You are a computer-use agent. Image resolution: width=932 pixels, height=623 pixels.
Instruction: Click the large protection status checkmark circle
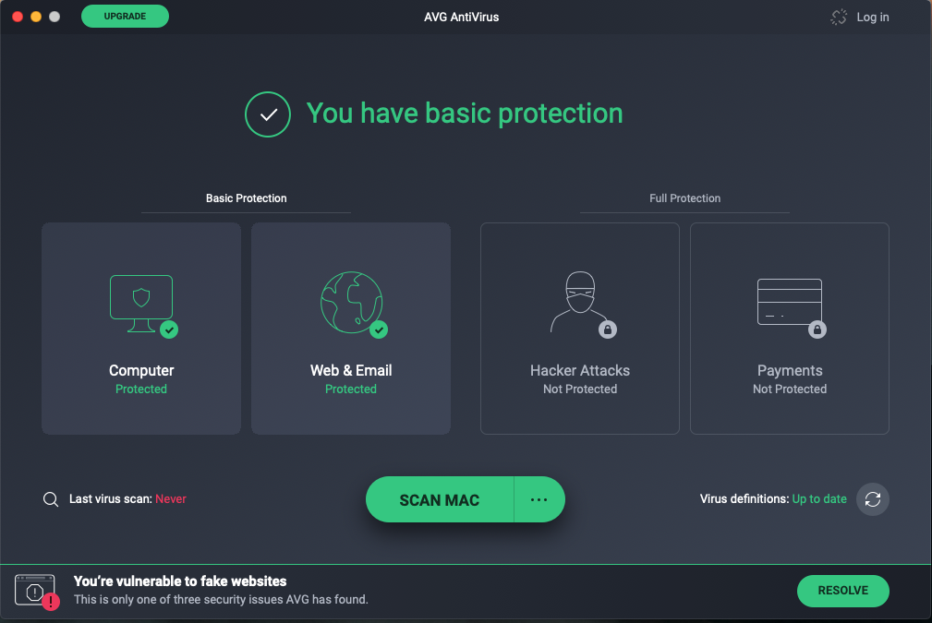tap(268, 114)
